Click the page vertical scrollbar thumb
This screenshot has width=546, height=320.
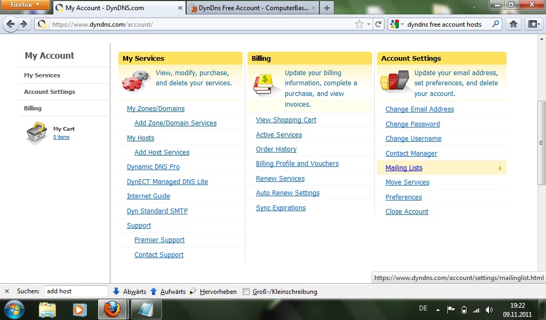541,143
